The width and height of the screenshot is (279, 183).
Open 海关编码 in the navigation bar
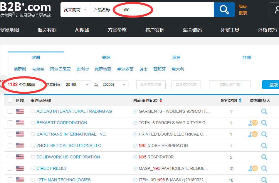pyautogui.click(x=192, y=30)
